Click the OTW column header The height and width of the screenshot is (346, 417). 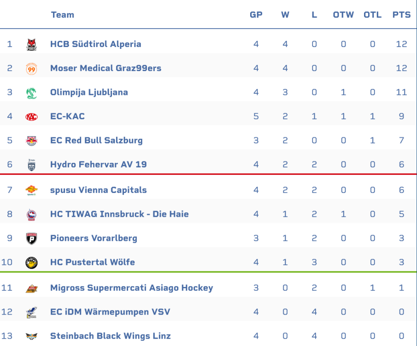343,15
